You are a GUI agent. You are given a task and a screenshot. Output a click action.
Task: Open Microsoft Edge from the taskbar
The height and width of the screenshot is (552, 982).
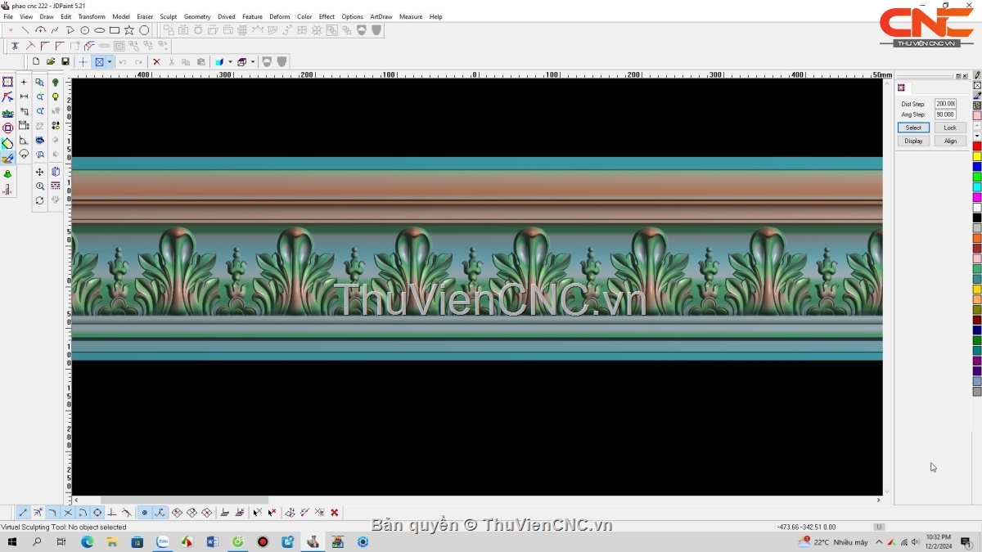pyautogui.click(x=87, y=541)
